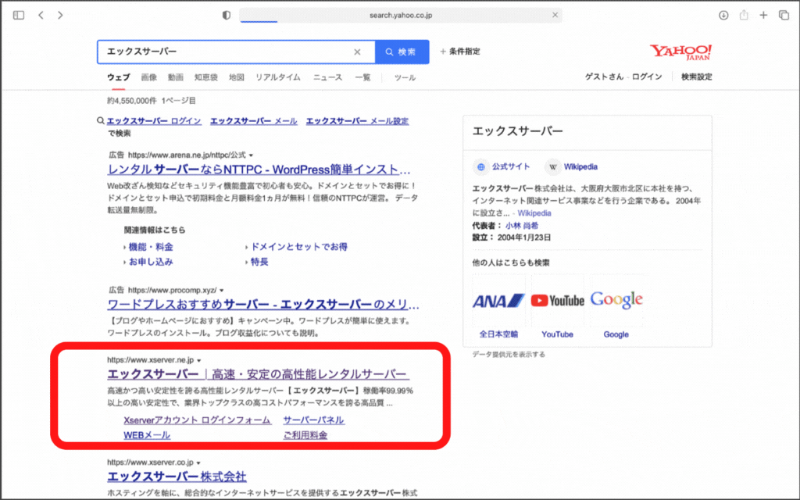Open Google text link under thumbnail
Viewport: 800px width, 500px height.
coord(616,334)
